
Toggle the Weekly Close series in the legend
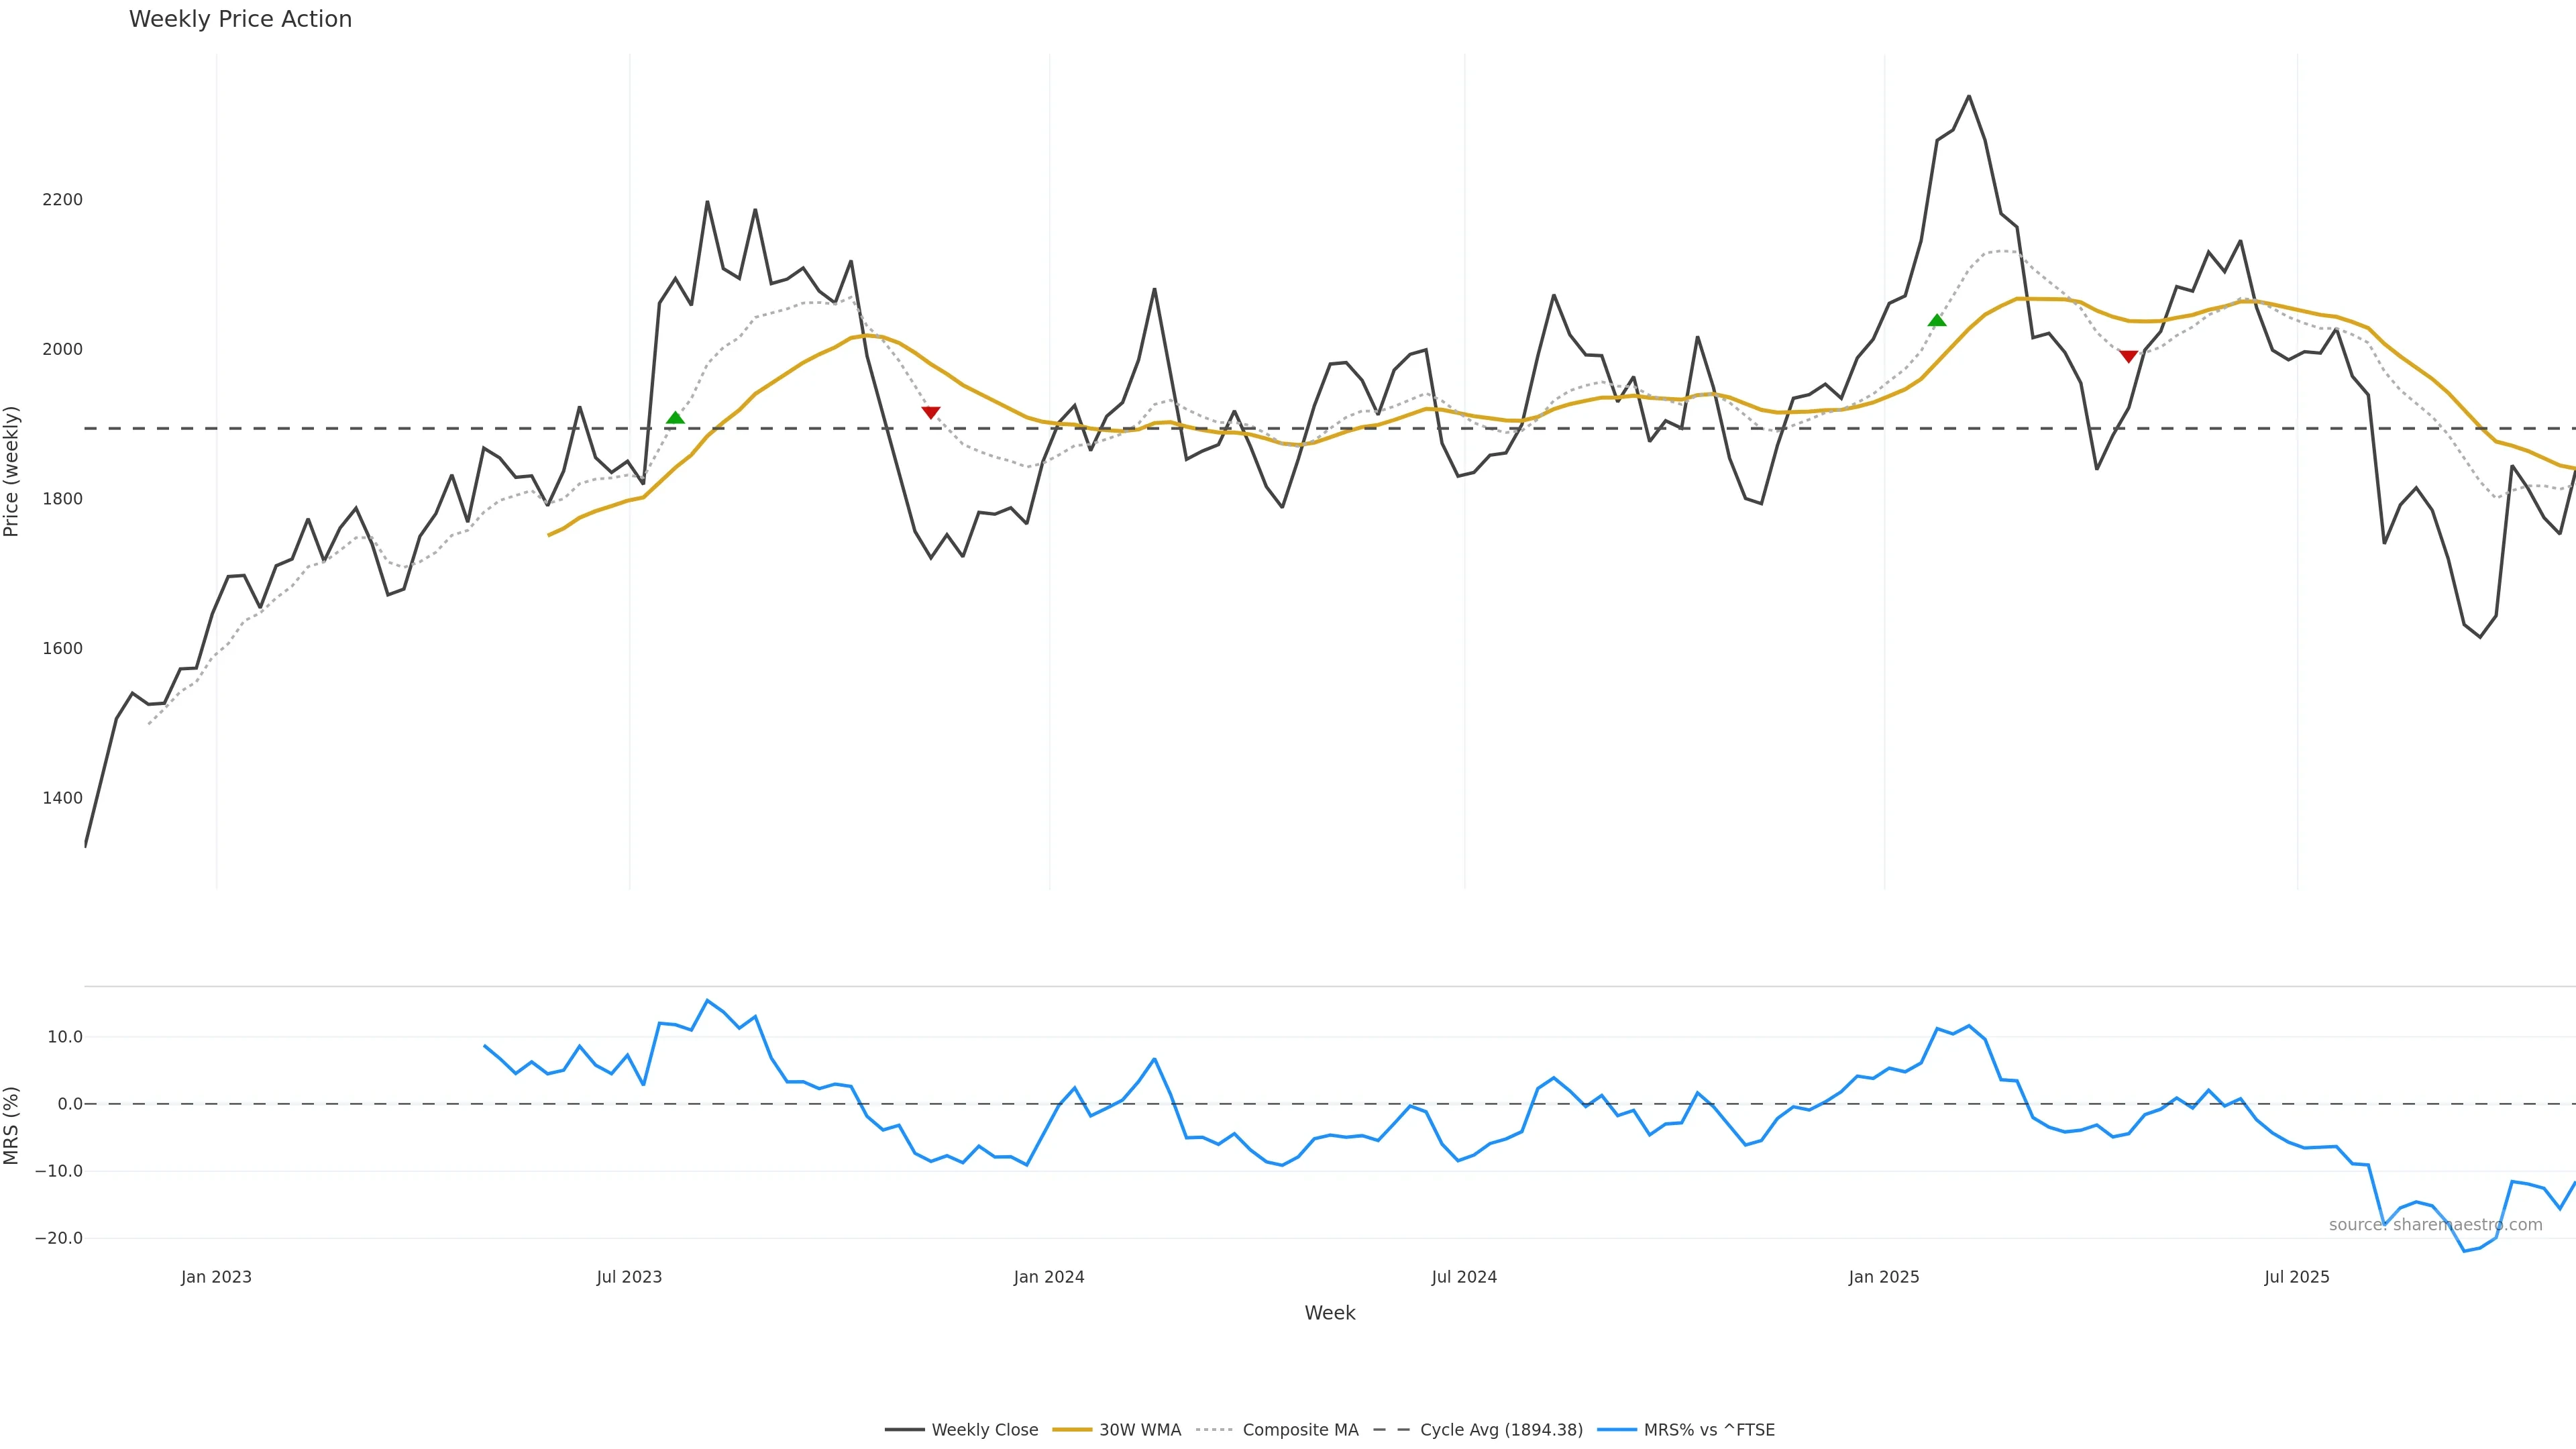tap(984, 1430)
